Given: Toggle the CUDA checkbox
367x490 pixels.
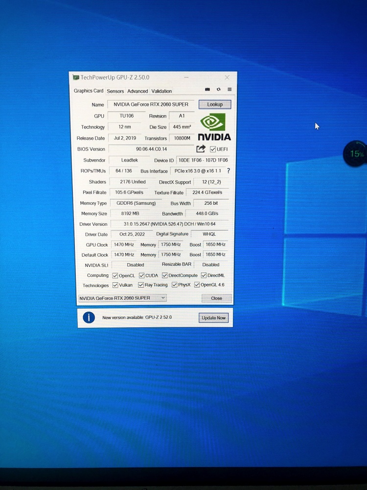Looking at the screenshot, I should [141, 275].
